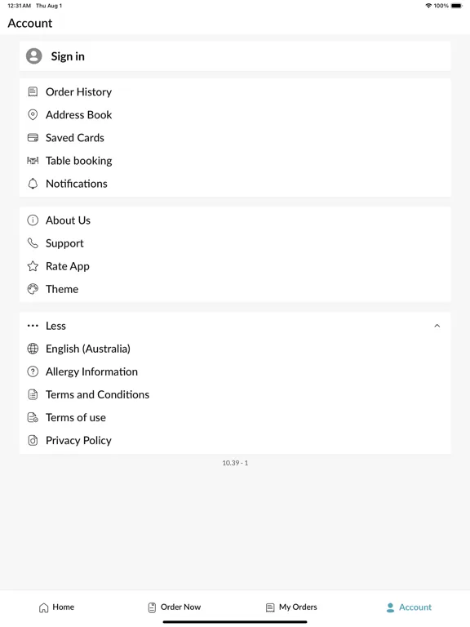Viewport: 470px width, 627px height.
Task: Tap the Sign in button
Action: click(235, 56)
